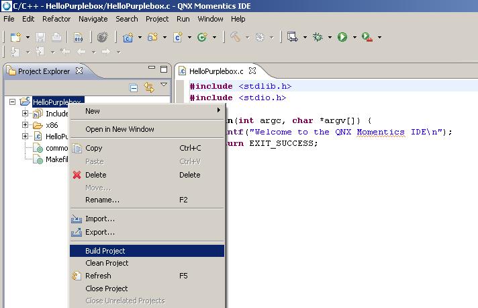Open the External Tools dropdown arrow

379,38
